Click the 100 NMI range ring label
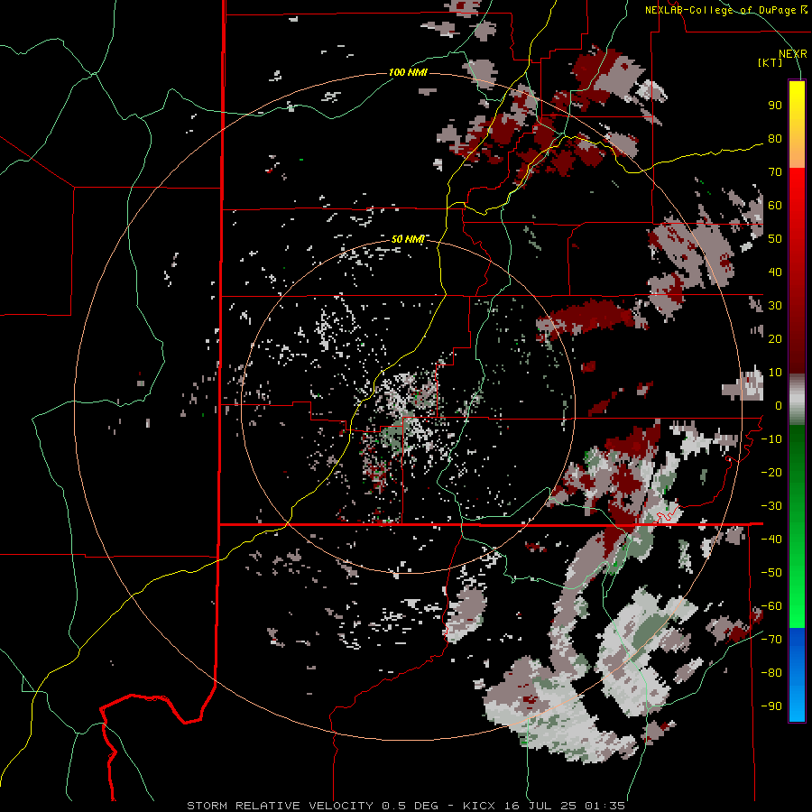This screenshot has height=812, width=812. click(x=408, y=72)
